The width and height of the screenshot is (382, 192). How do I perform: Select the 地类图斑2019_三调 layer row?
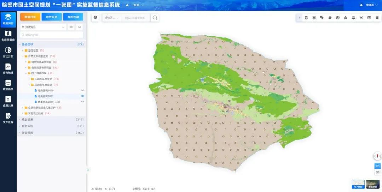pyautogui.click(x=52, y=102)
